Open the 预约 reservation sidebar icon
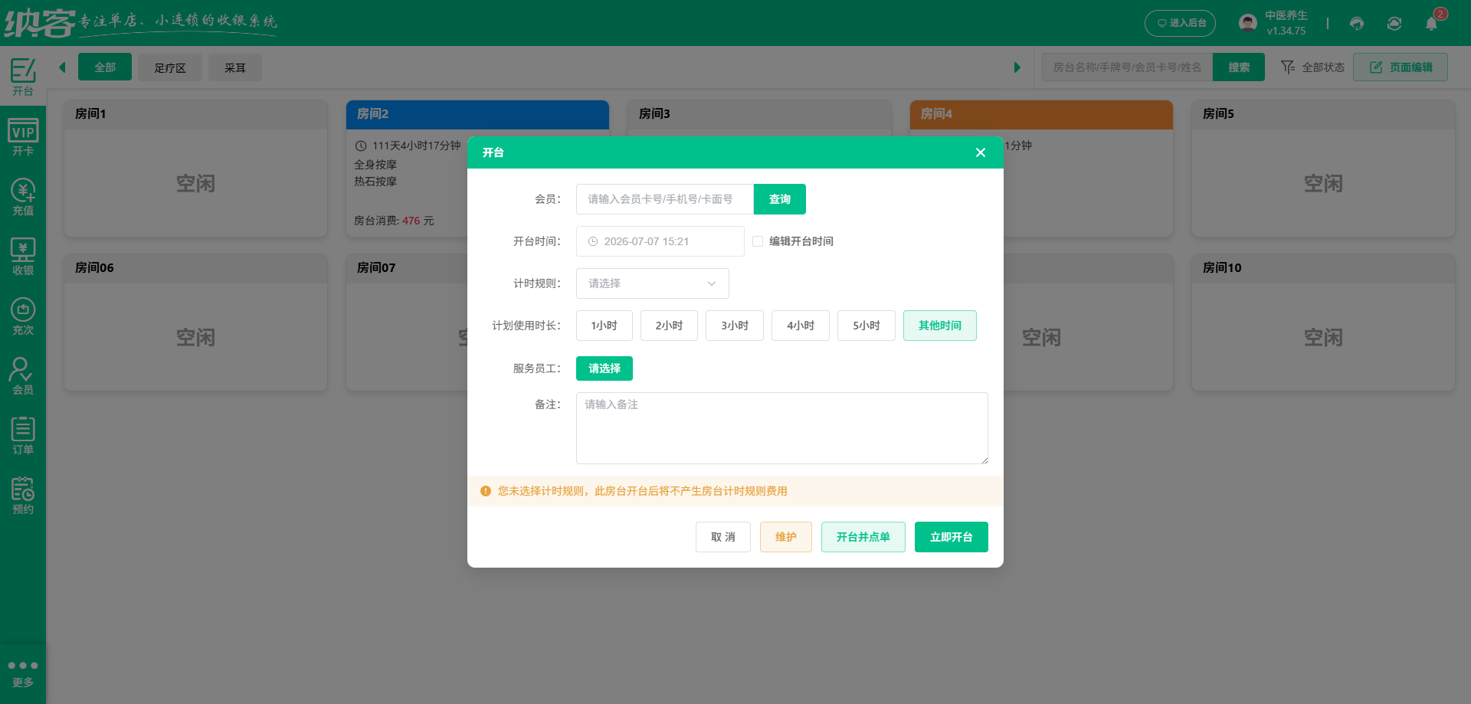 (x=23, y=496)
